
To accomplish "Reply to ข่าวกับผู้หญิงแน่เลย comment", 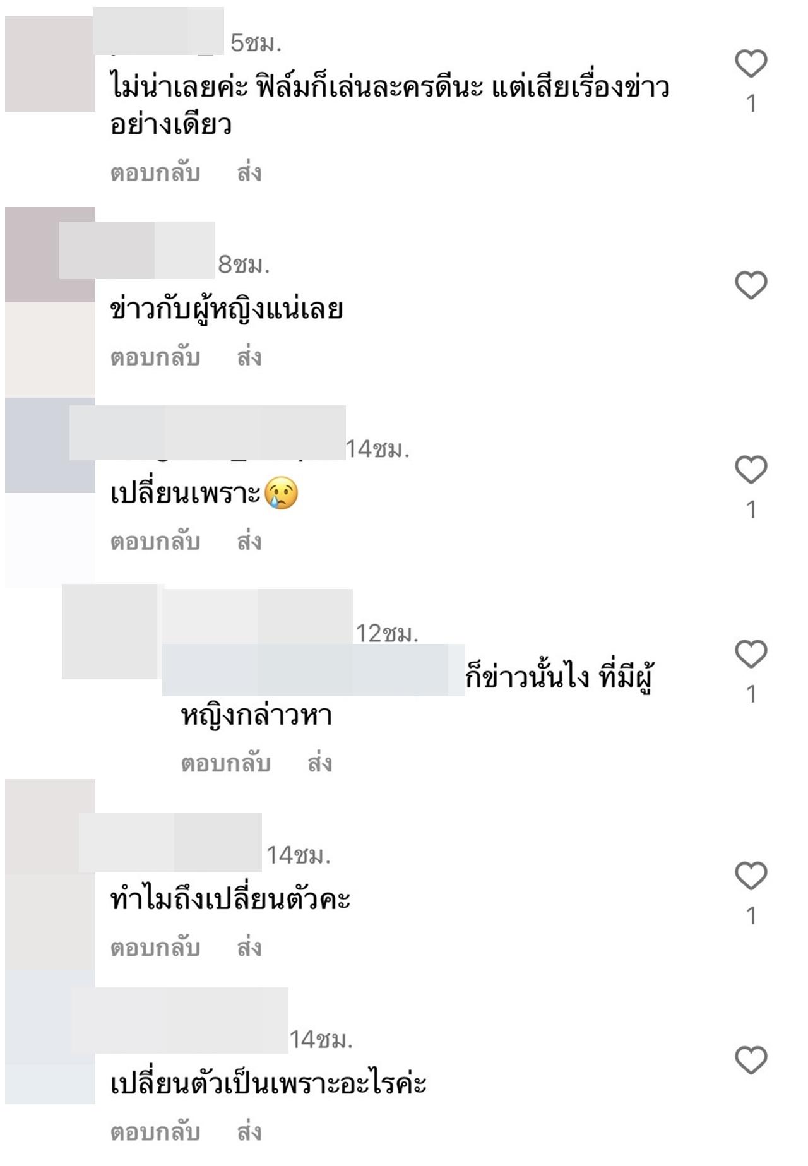I will click(x=155, y=357).
